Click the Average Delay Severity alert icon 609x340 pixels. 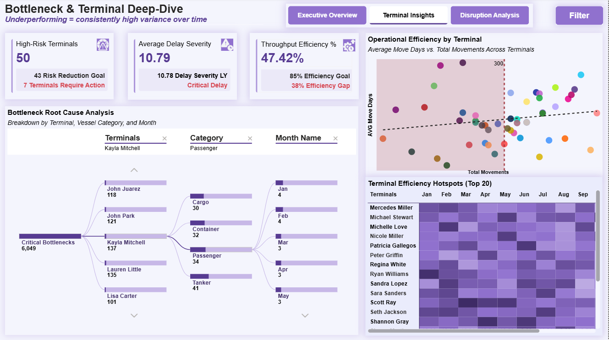[227, 44]
